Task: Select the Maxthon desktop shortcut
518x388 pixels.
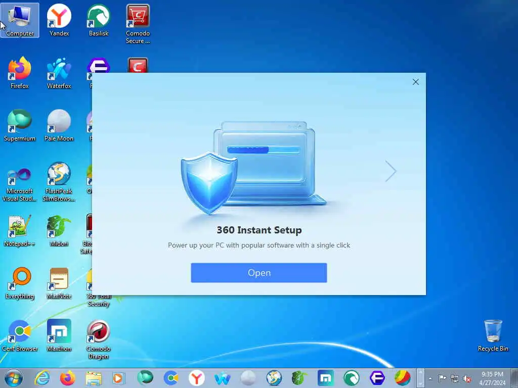Action: click(59, 335)
